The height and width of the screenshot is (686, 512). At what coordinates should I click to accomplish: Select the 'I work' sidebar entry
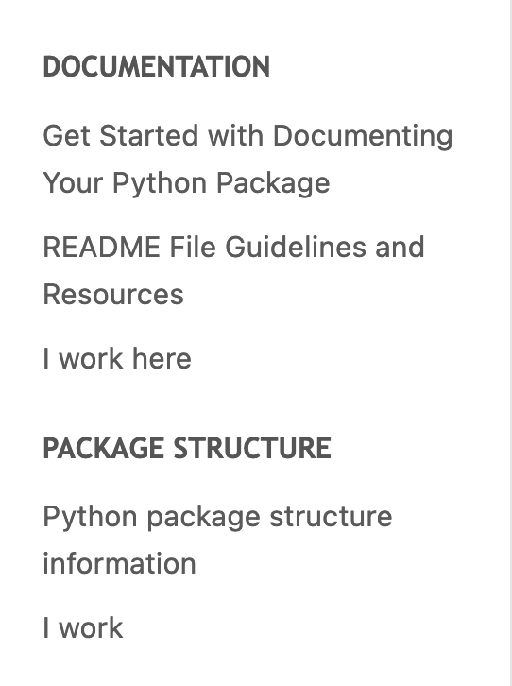click(82, 627)
